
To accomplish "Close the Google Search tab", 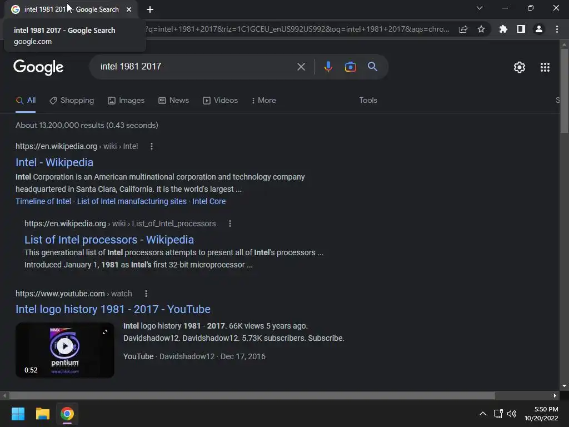I will pyautogui.click(x=129, y=9).
